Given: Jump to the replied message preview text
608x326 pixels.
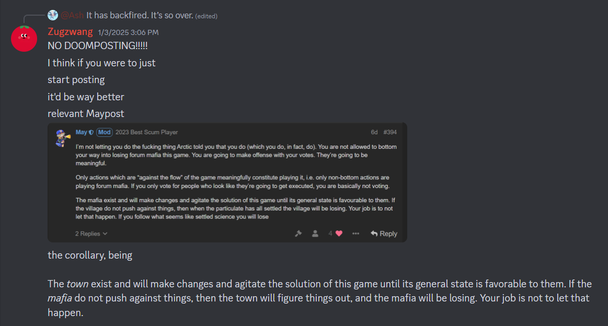Looking at the screenshot, I should [140, 16].
